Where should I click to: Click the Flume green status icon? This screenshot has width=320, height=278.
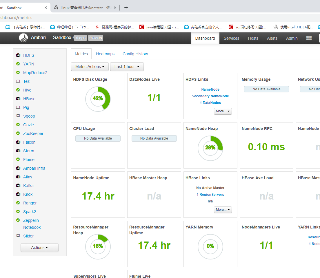click(18, 159)
